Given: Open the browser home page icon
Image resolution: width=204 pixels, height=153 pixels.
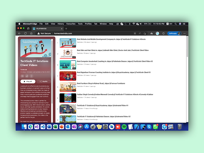Looking at the screenshot, I should pos(31,33).
